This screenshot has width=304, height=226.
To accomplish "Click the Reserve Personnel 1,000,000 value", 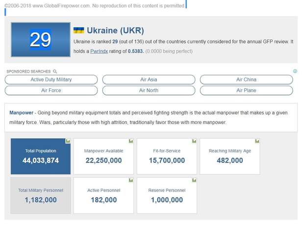I will [167, 200].
